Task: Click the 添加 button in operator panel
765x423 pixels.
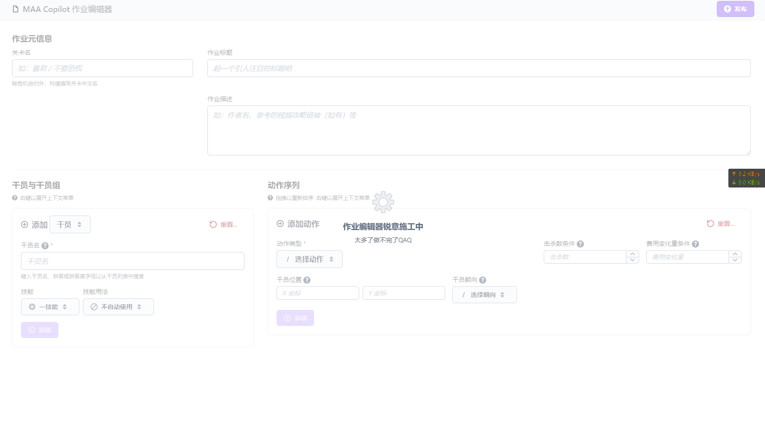Action: 40,330
